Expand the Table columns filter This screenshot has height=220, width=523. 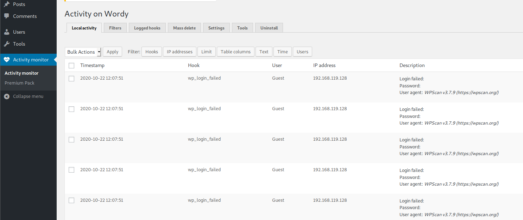click(235, 52)
